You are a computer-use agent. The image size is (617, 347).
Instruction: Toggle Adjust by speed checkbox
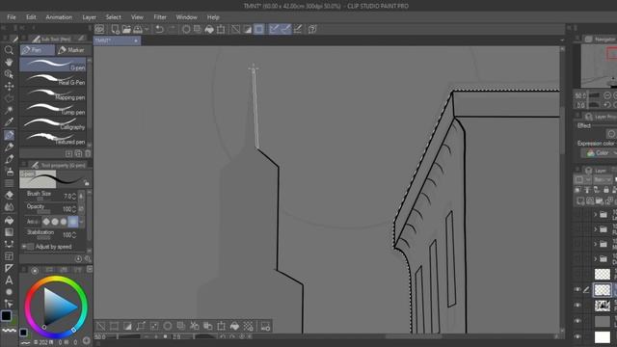(31, 247)
